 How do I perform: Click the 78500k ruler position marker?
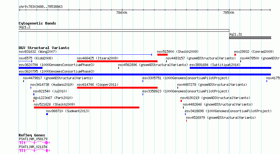point(229,13)
